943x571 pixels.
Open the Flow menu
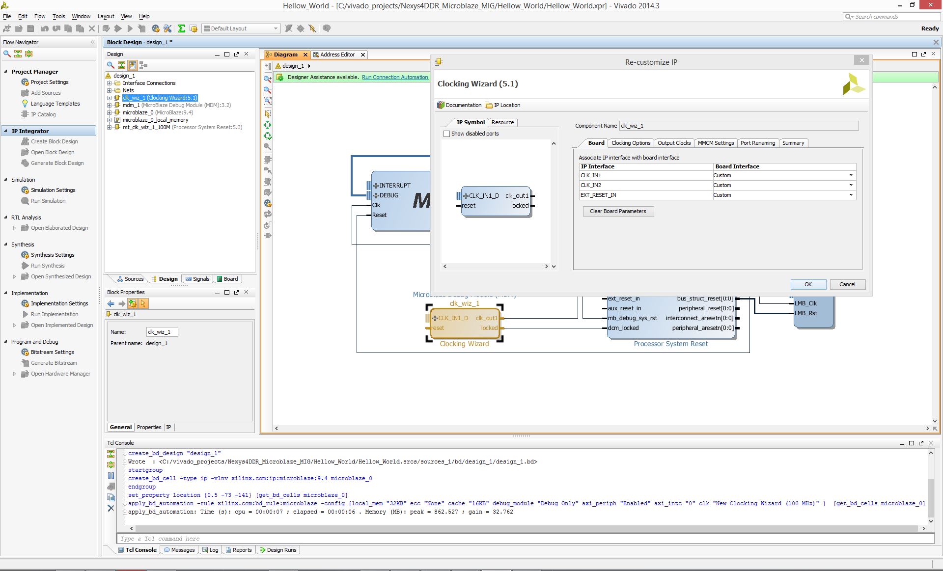[x=40, y=16]
